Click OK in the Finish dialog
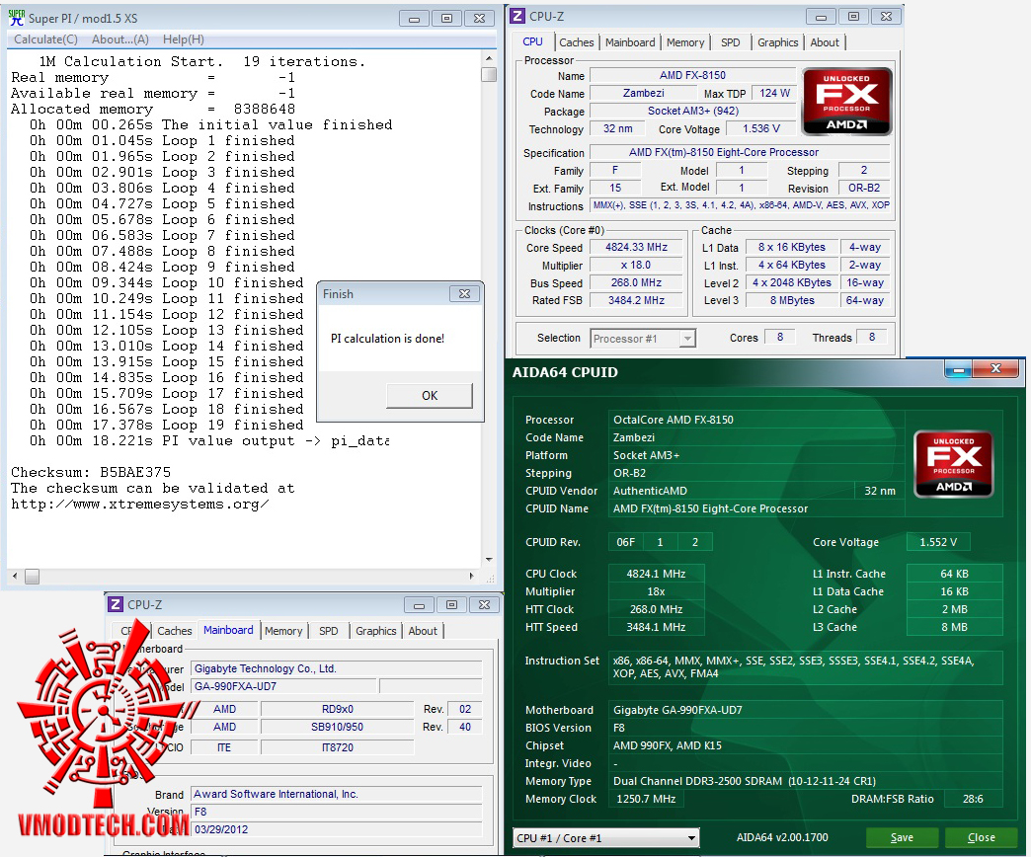This screenshot has width=1031, height=857. tap(430, 396)
